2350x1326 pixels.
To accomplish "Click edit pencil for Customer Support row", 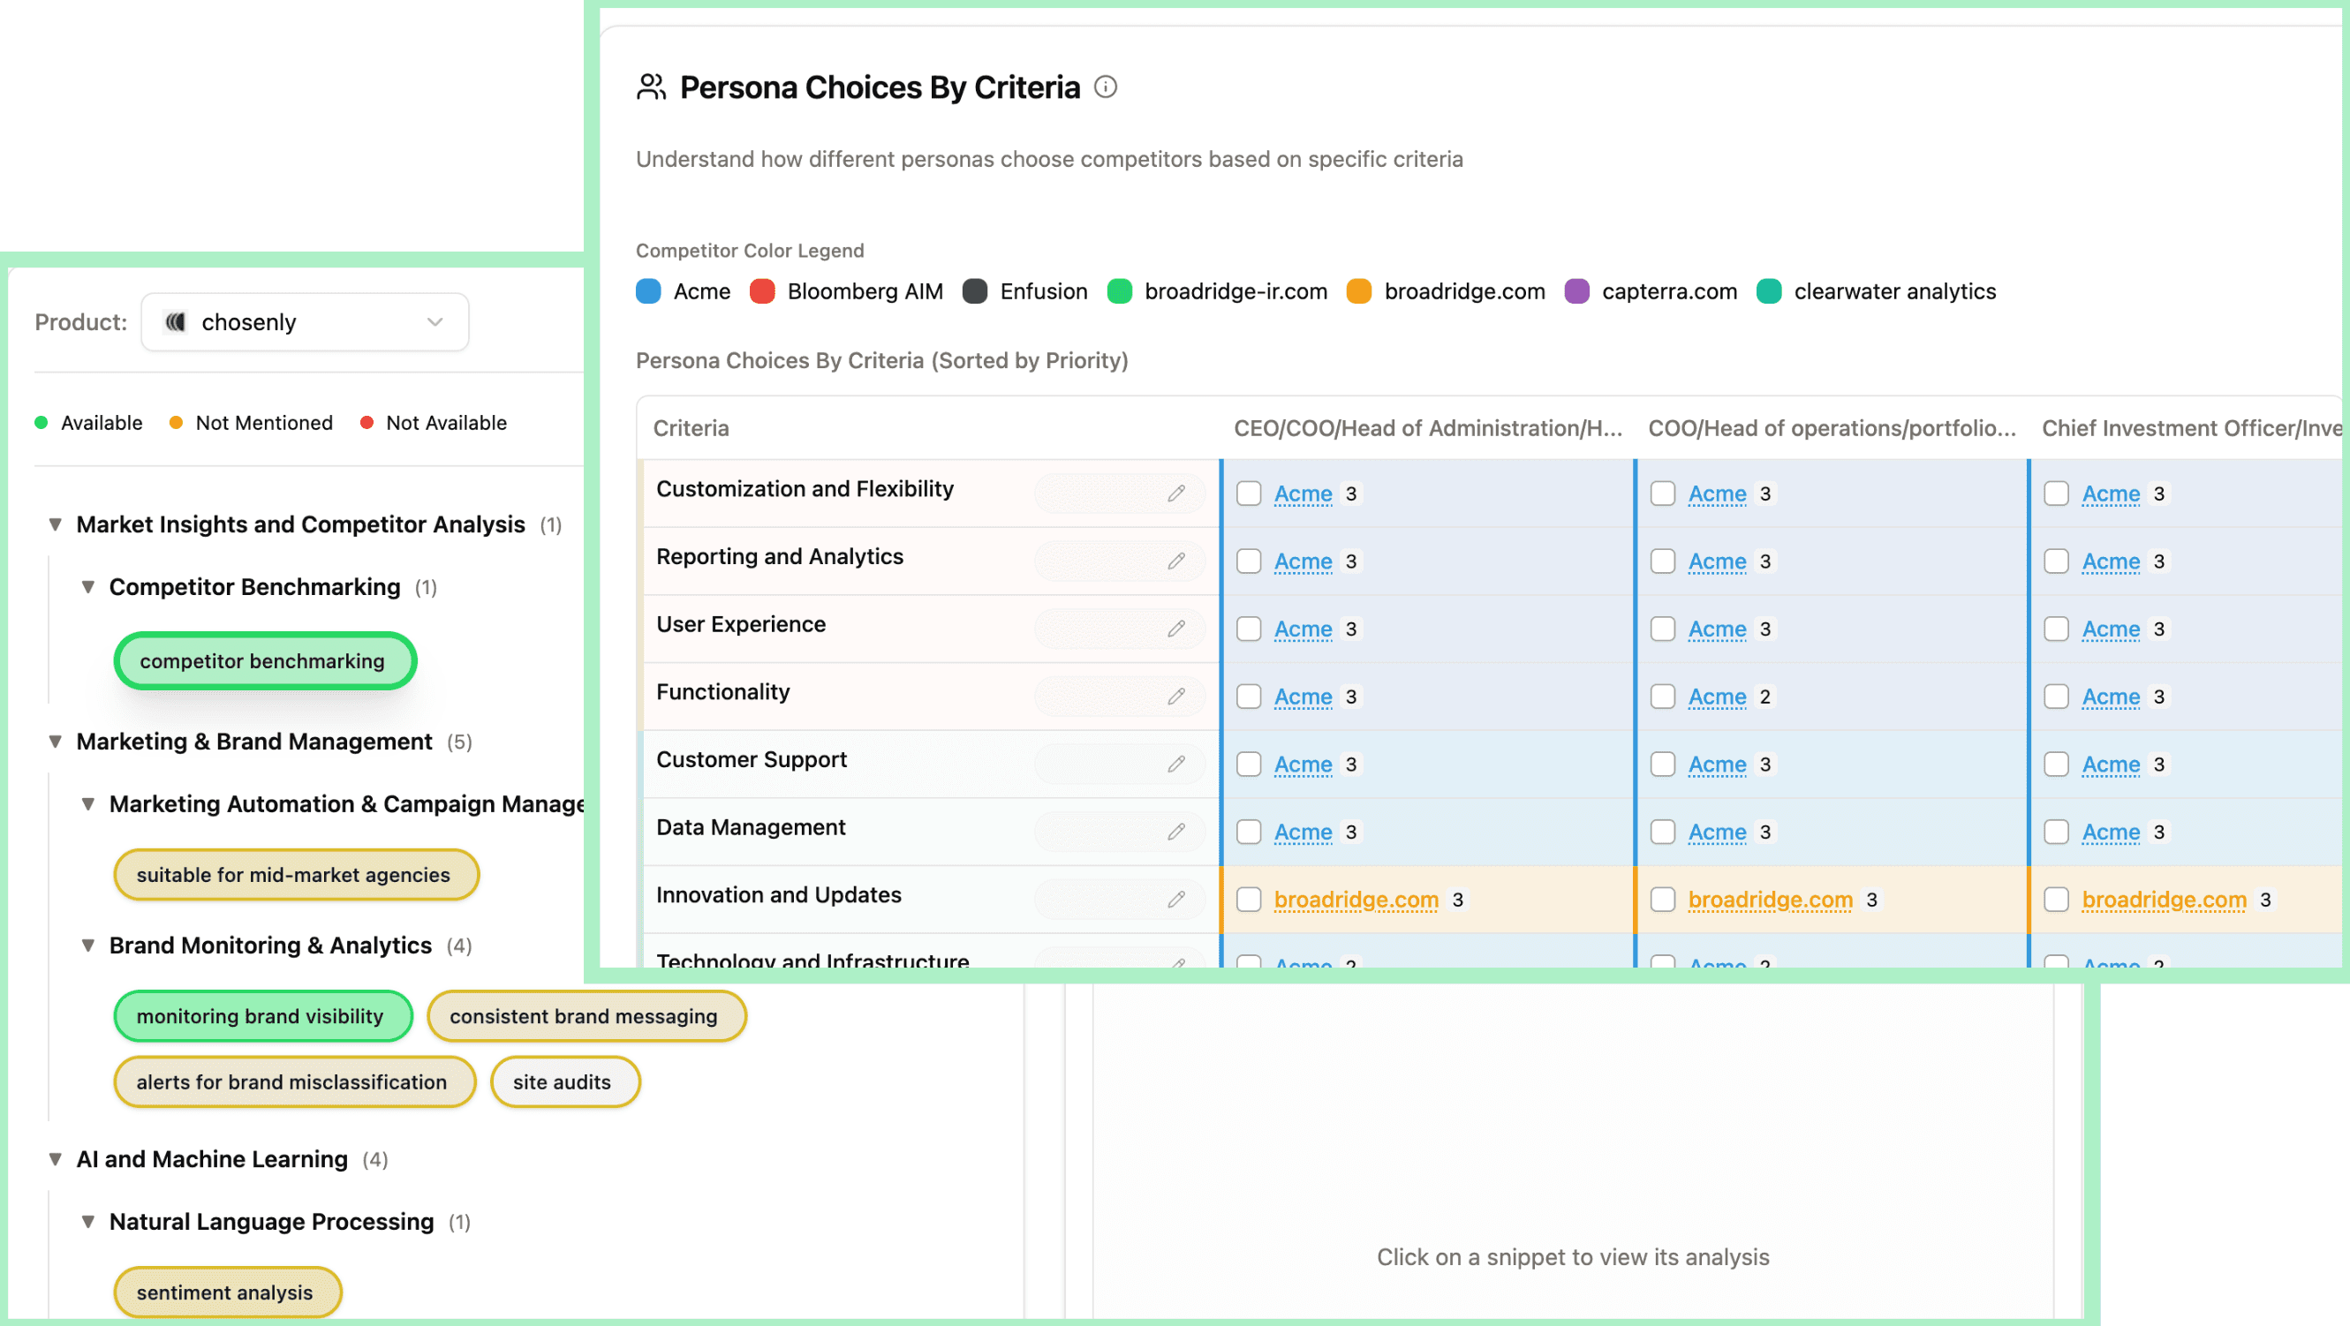I will pyautogui.click(x=1176, y=765).
